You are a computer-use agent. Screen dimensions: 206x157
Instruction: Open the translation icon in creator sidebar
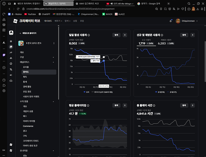click(x=11, y=69)
